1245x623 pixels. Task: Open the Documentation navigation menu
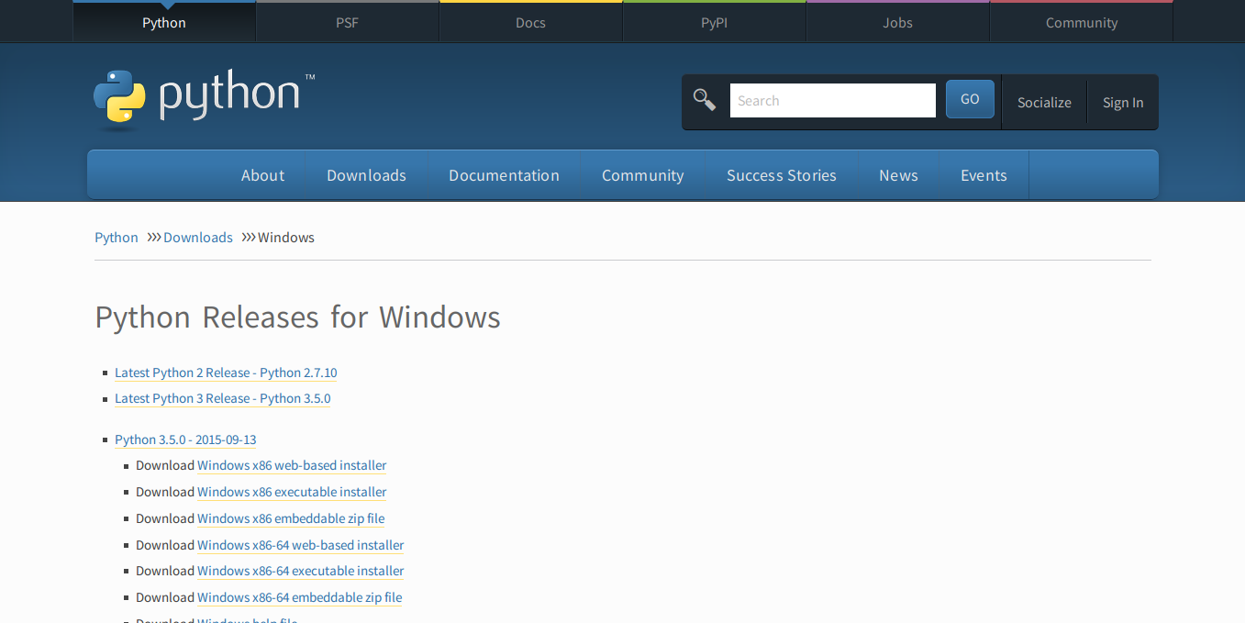(504, 175)
